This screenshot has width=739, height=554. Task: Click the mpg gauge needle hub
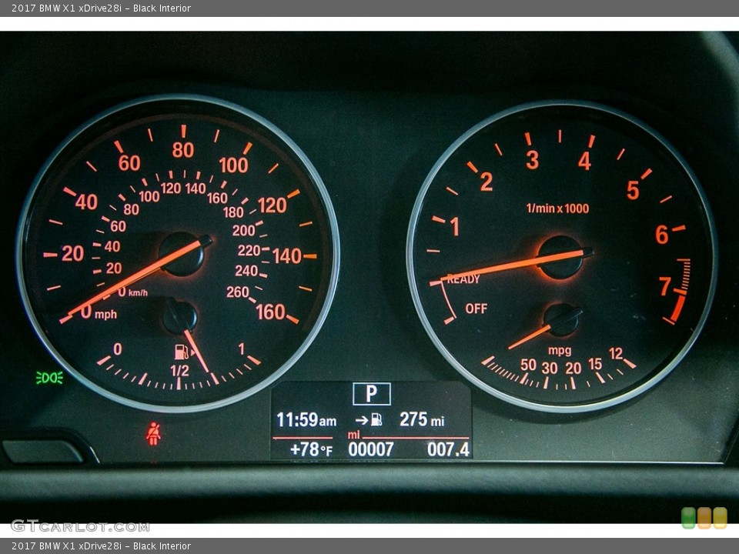coord(562,320)
